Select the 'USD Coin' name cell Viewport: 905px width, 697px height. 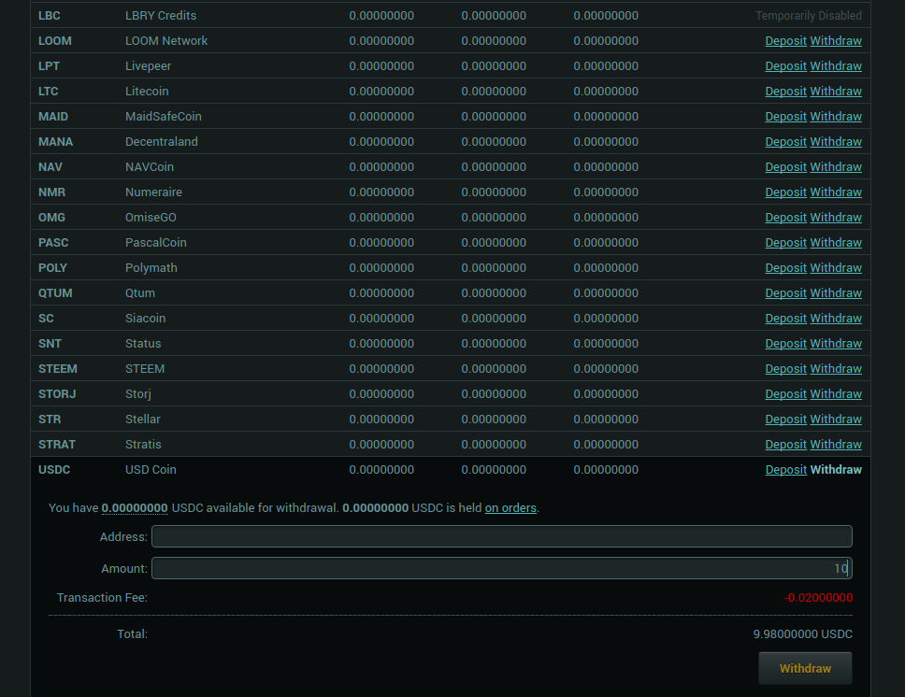tap(151, 470)
